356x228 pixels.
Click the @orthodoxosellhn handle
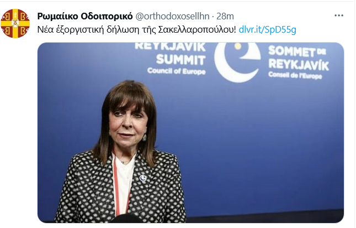(172, 16)
